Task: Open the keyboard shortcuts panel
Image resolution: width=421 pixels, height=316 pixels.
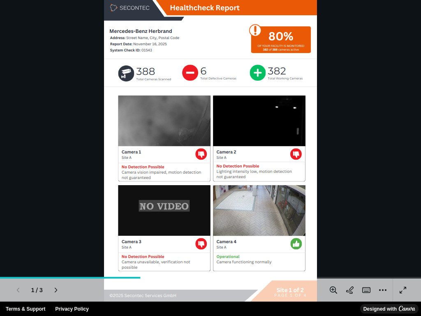Action: coord(366,290)
